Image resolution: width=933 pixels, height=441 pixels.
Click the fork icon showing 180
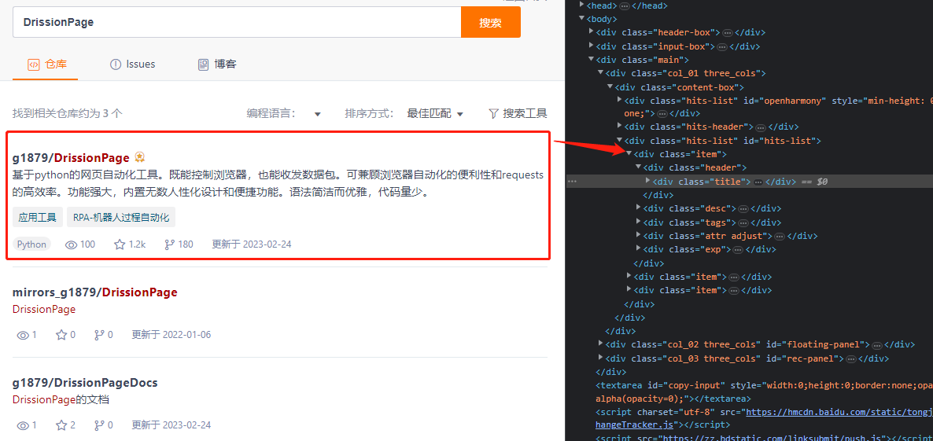click(168, 244)
